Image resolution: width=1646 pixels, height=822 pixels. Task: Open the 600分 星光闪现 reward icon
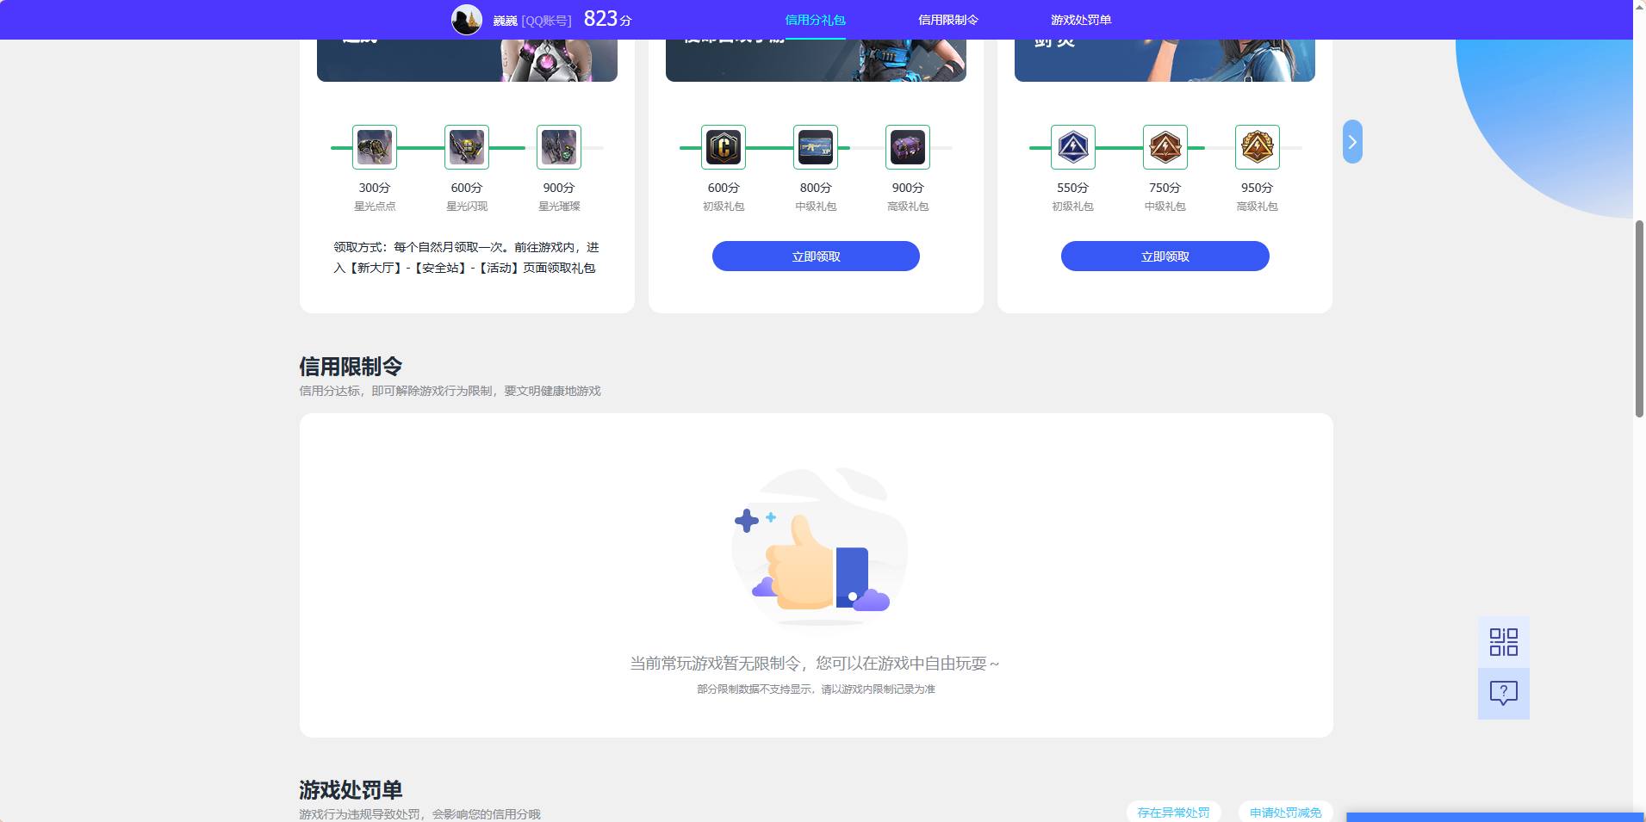tap(467, 147)
